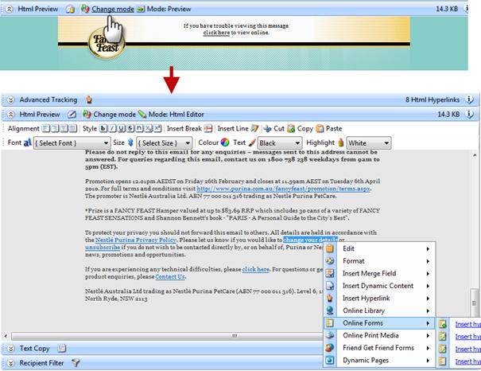This screenshot has height=371, width=481.
Task: Apply third Alignment option icon
Action: 64,128
